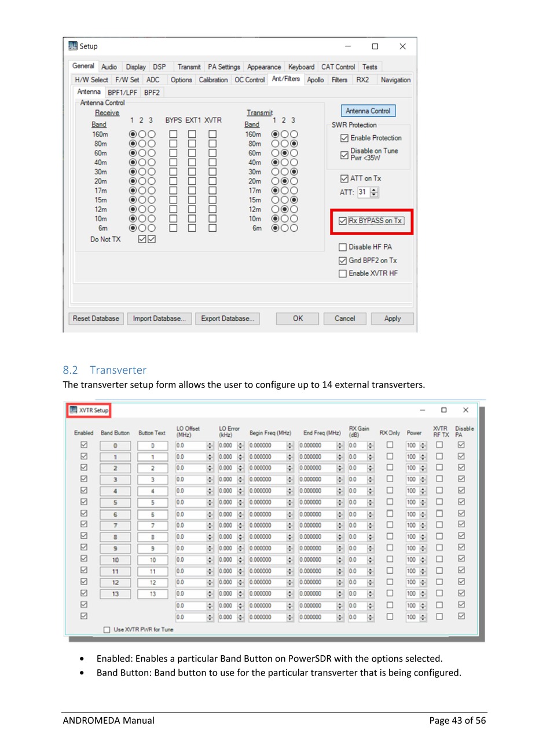Toggle Gnd BPF2 on Tx checkbox
This screenshot has height=730, width=550.
[343, 261]
